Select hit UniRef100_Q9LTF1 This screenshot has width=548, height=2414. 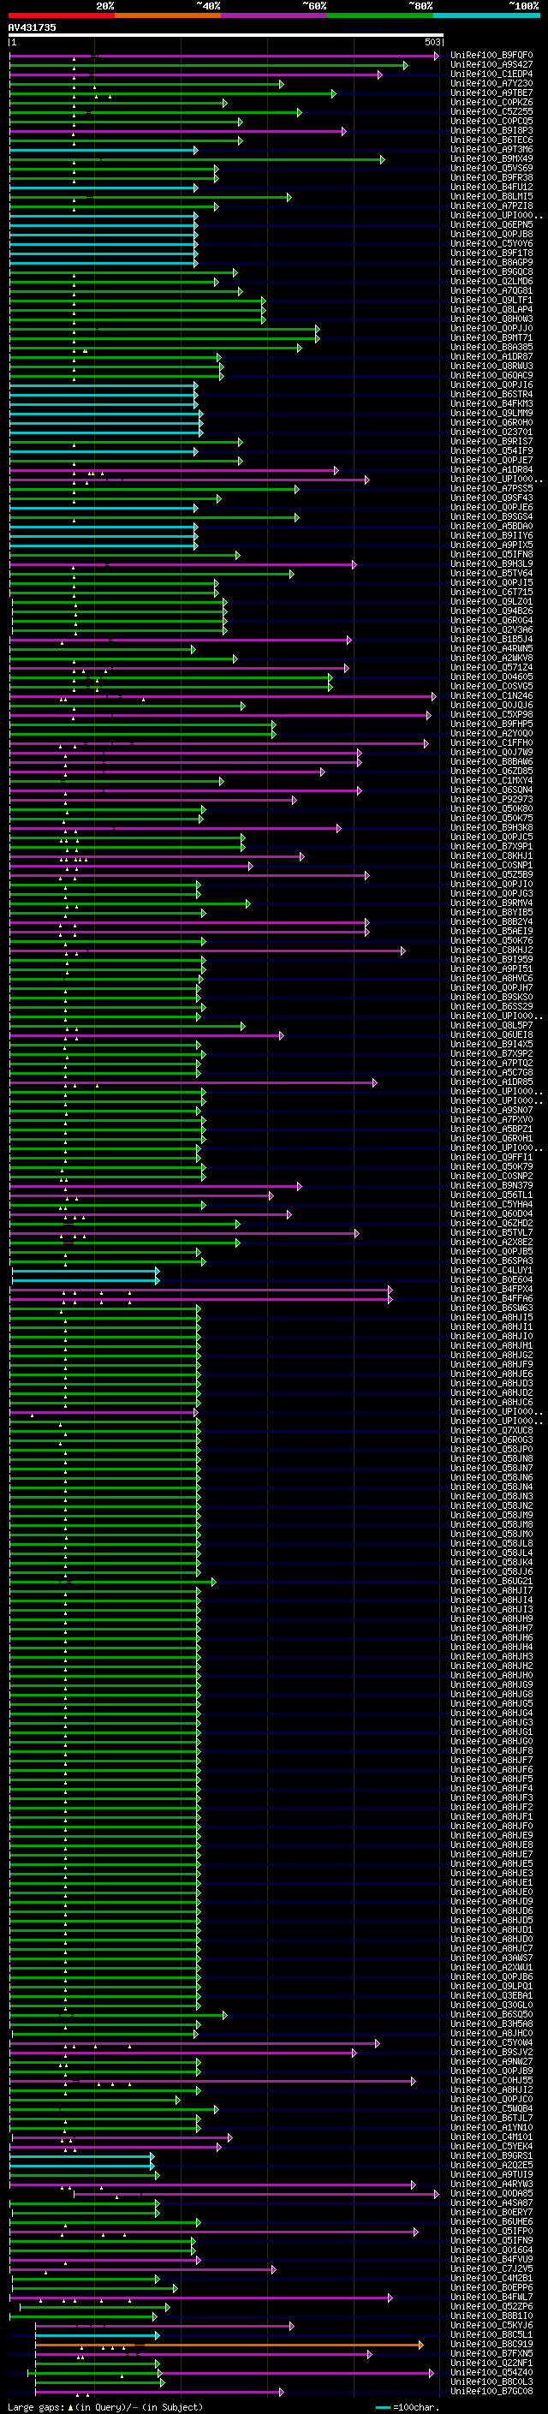[491, 300]
